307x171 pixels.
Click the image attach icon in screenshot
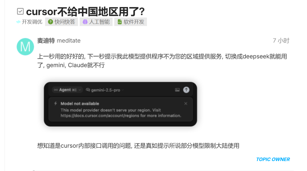click(177, 90)
